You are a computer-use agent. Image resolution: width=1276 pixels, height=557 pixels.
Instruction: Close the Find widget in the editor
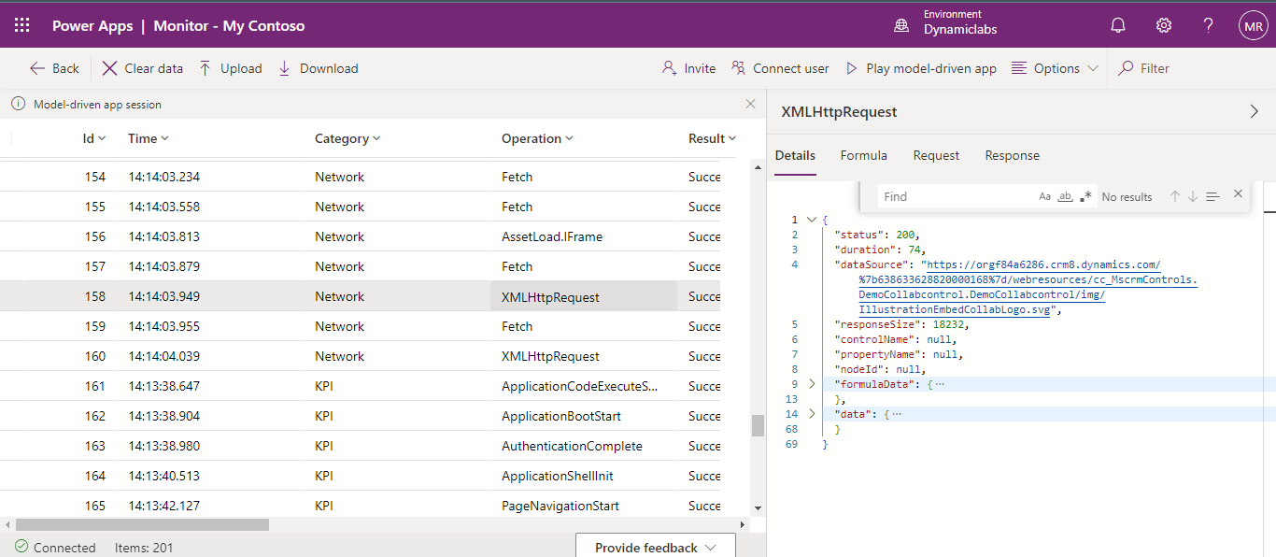point(1238,194)
